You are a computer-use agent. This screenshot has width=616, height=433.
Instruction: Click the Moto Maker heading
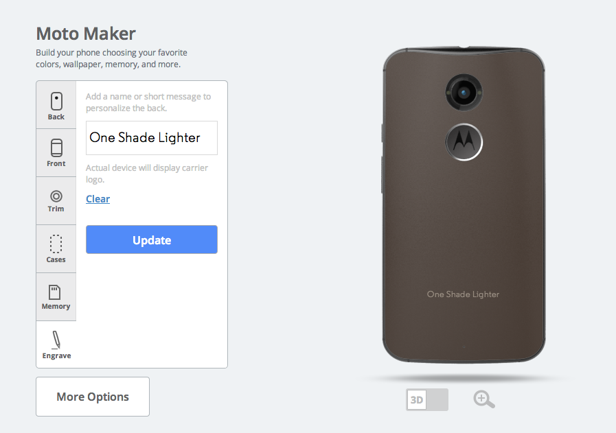tap(86, 34)
